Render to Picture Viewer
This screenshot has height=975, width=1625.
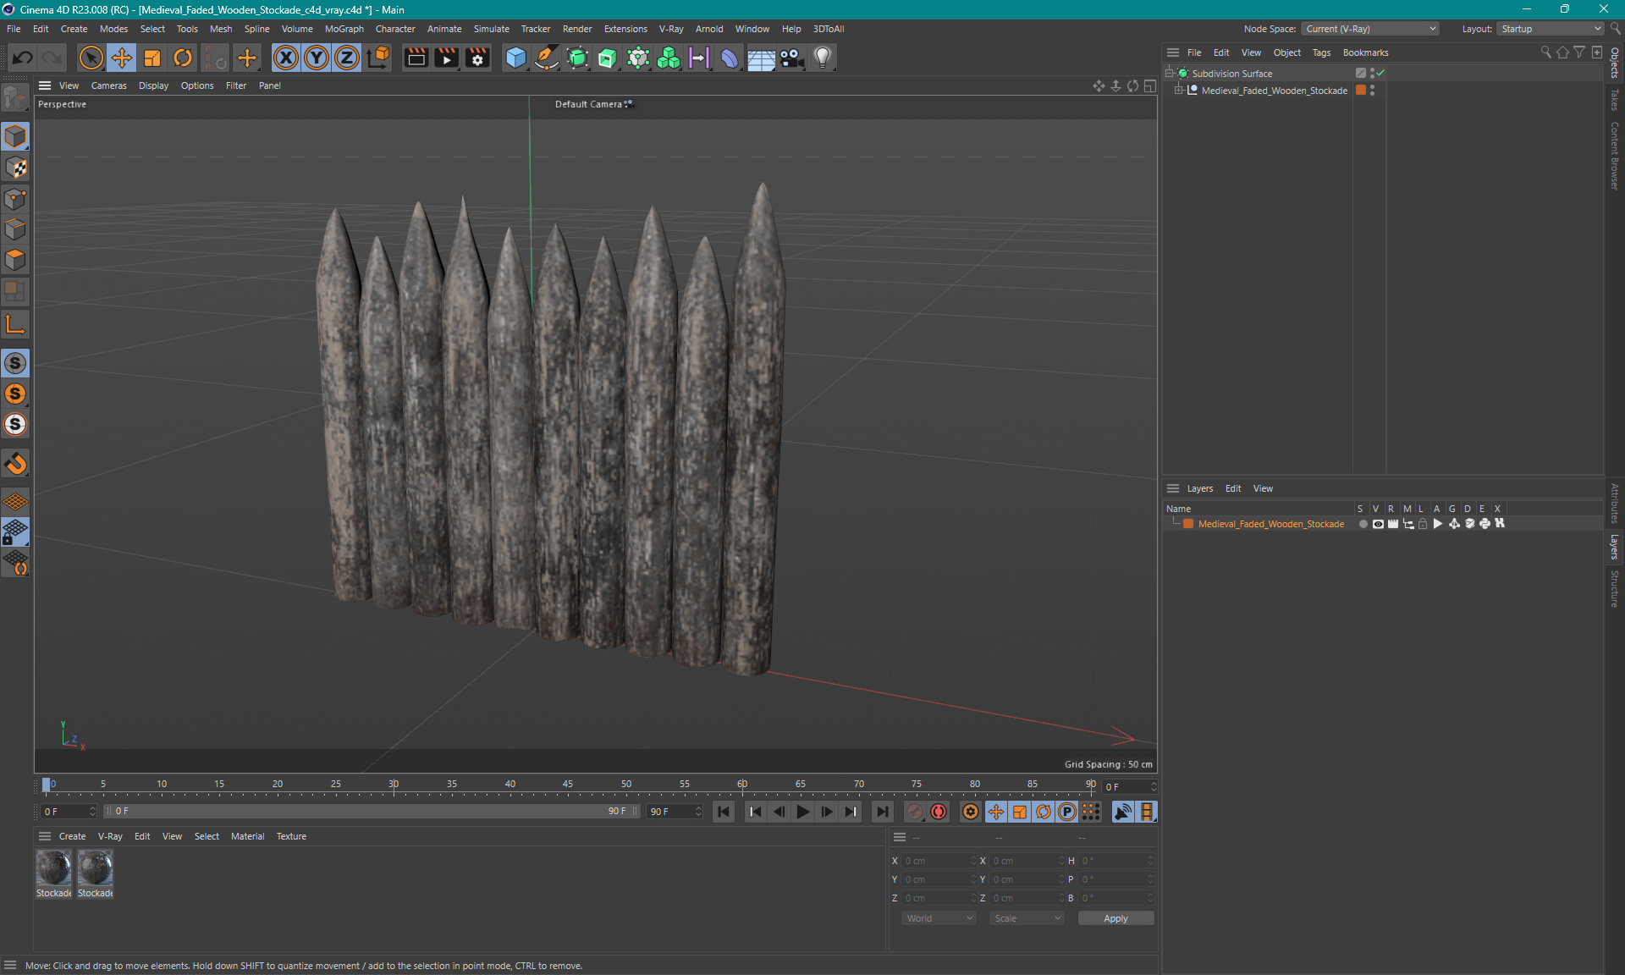[446, 58]
